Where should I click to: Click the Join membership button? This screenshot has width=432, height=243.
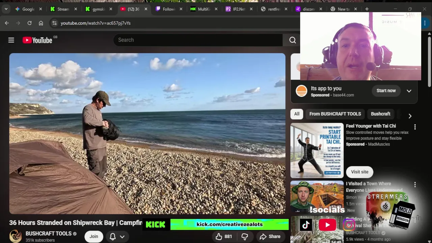click(x=94, y=237)
